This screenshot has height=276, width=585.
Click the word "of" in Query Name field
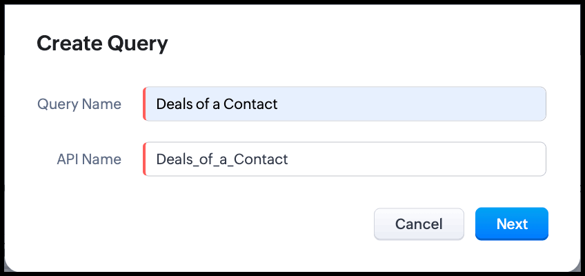(201, 104)
